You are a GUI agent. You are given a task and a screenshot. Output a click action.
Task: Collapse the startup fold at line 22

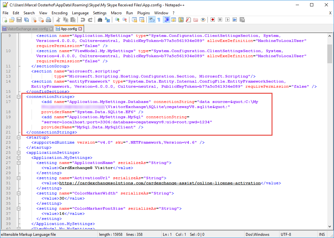pos(18,137)
